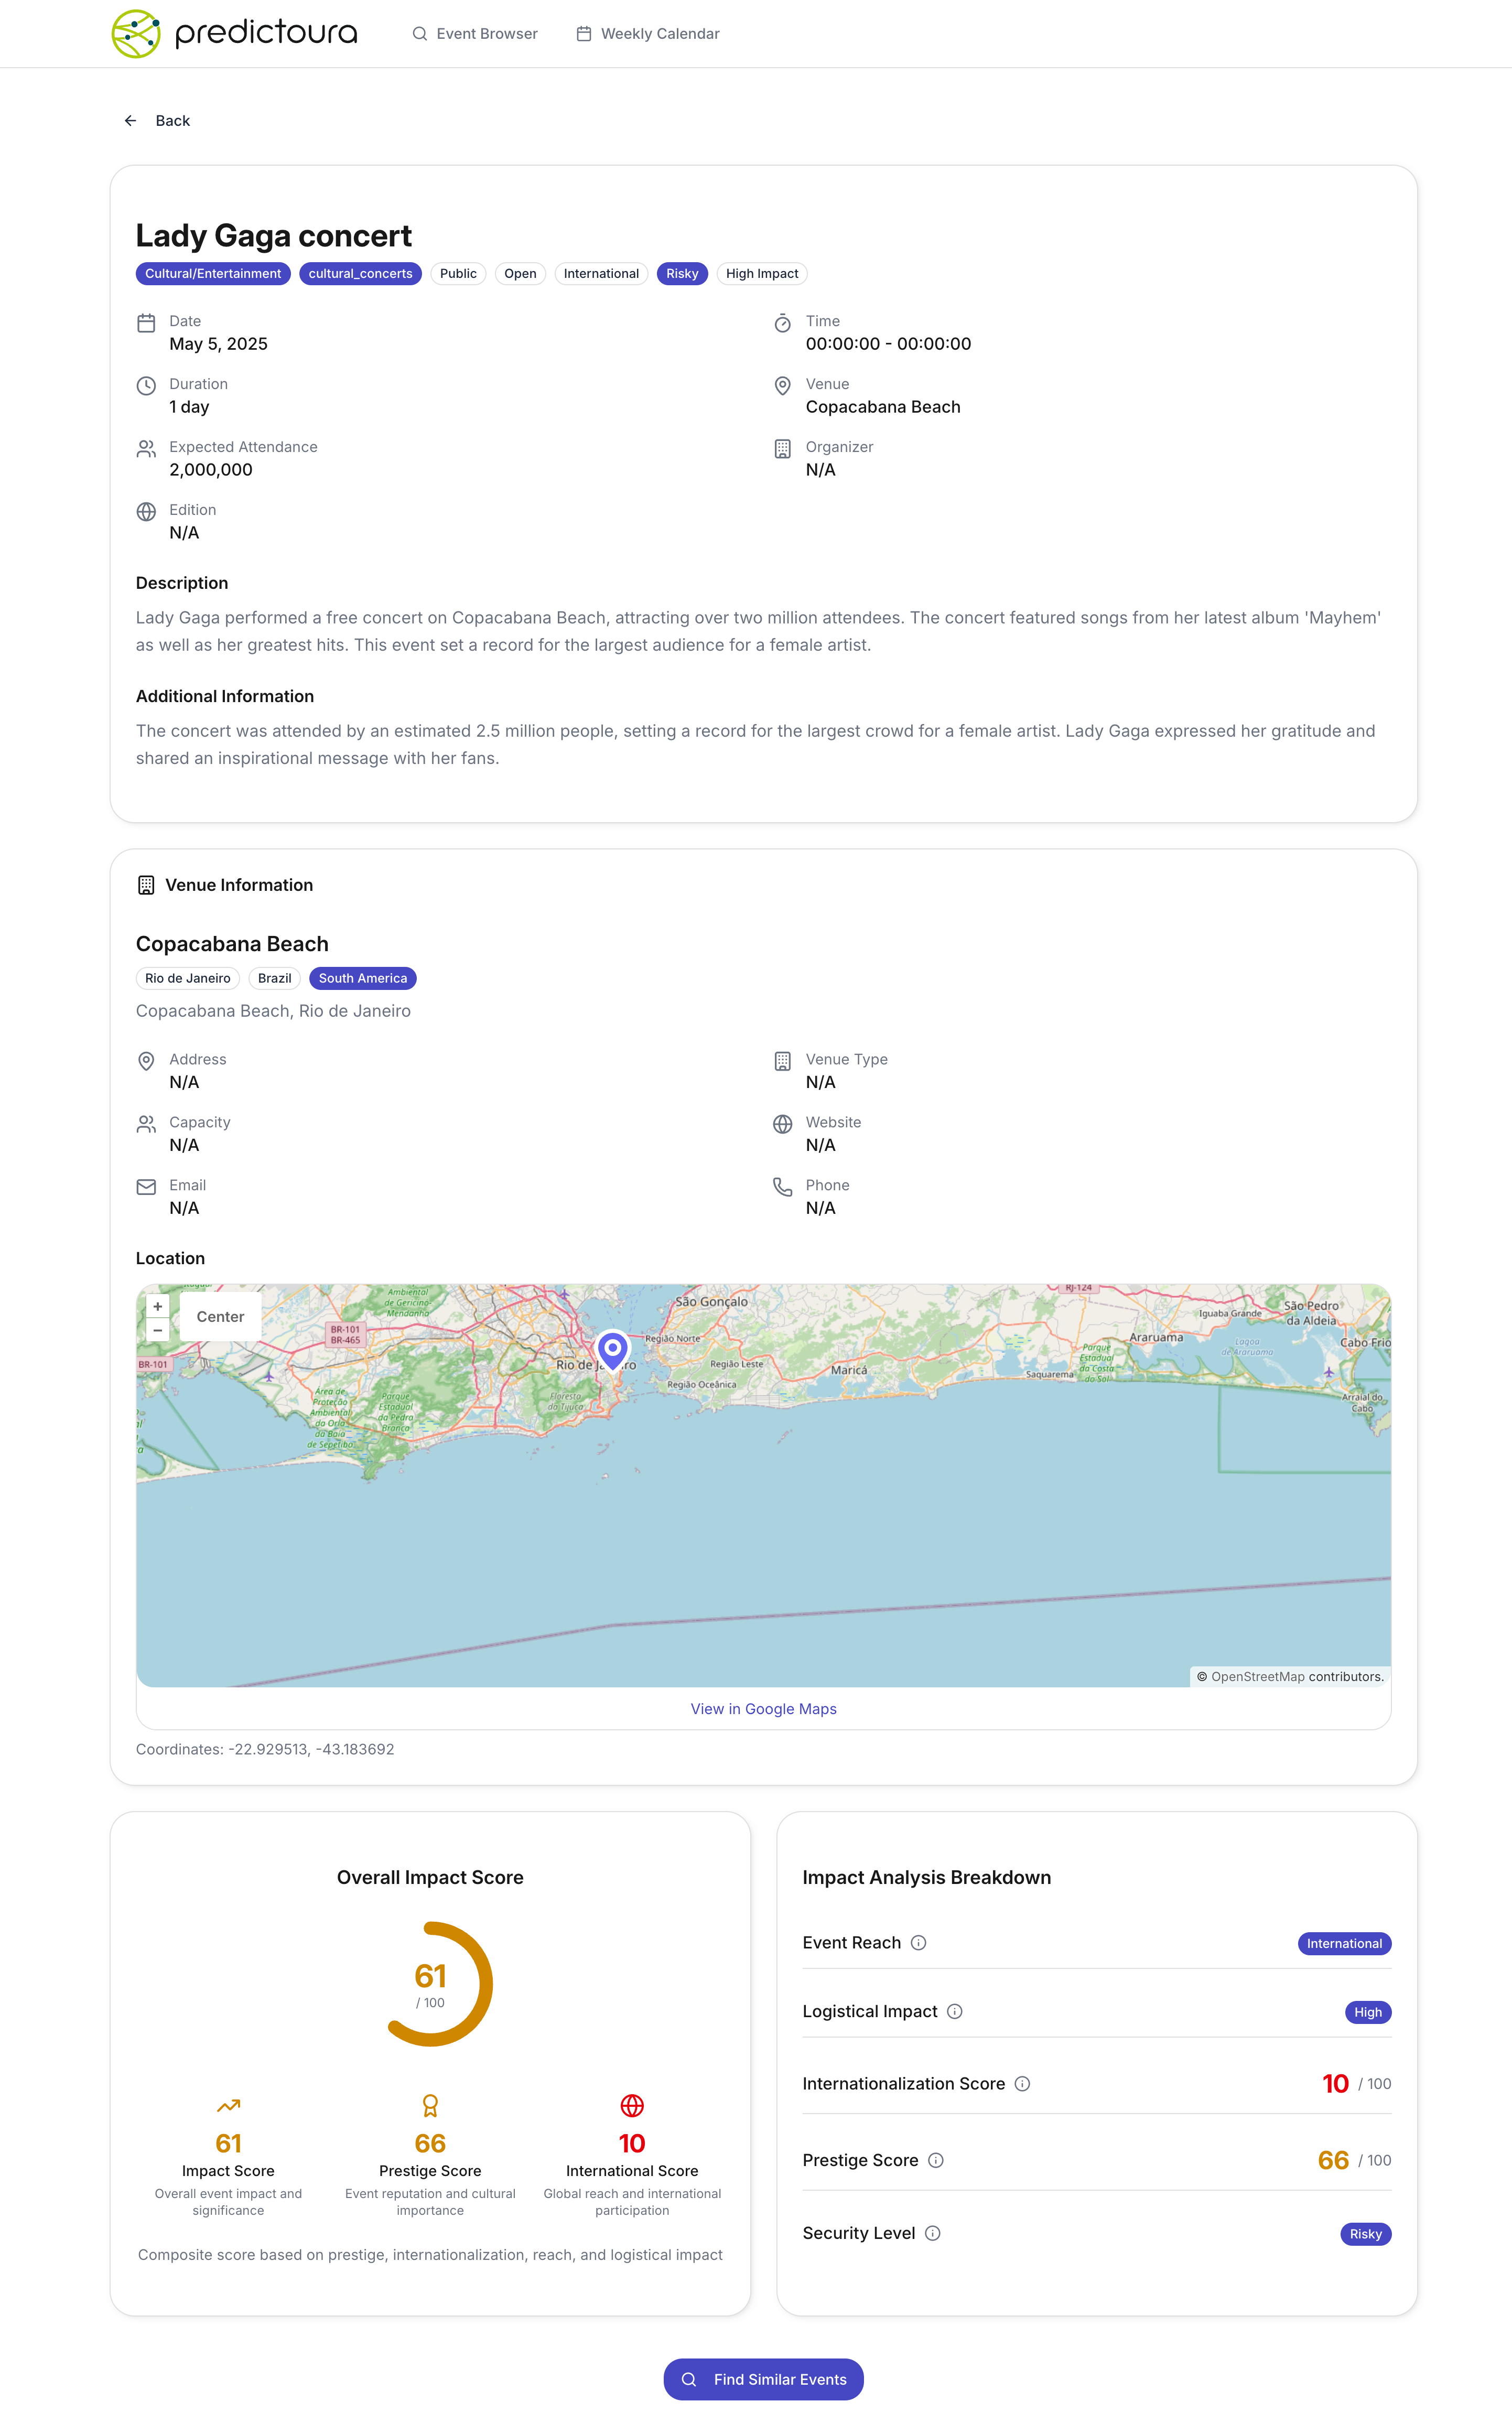Image resolution: width=1512 pixels, height=2434 pixels.
Task: Click the map location pin marker
Action: pyautogui.click(x=612, y=1349)
